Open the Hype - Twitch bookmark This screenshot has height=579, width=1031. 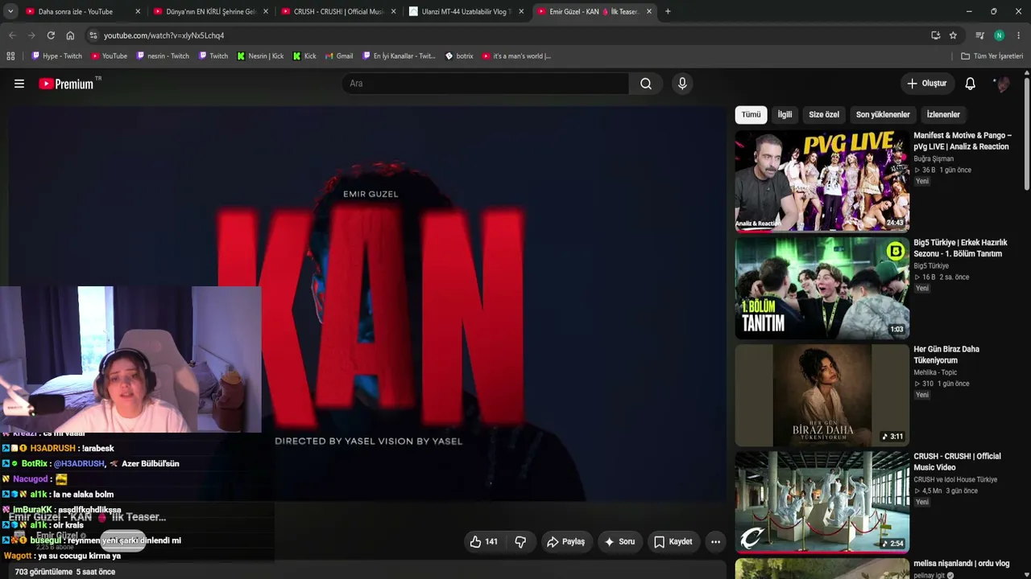coord(56,56)
